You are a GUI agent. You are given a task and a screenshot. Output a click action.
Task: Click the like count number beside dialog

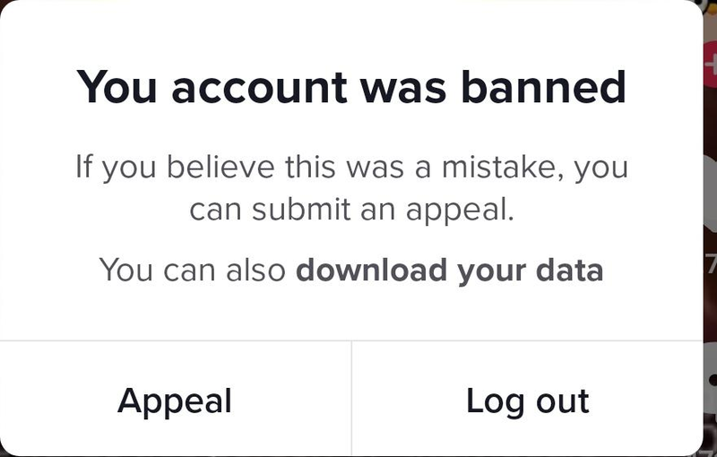711,265
